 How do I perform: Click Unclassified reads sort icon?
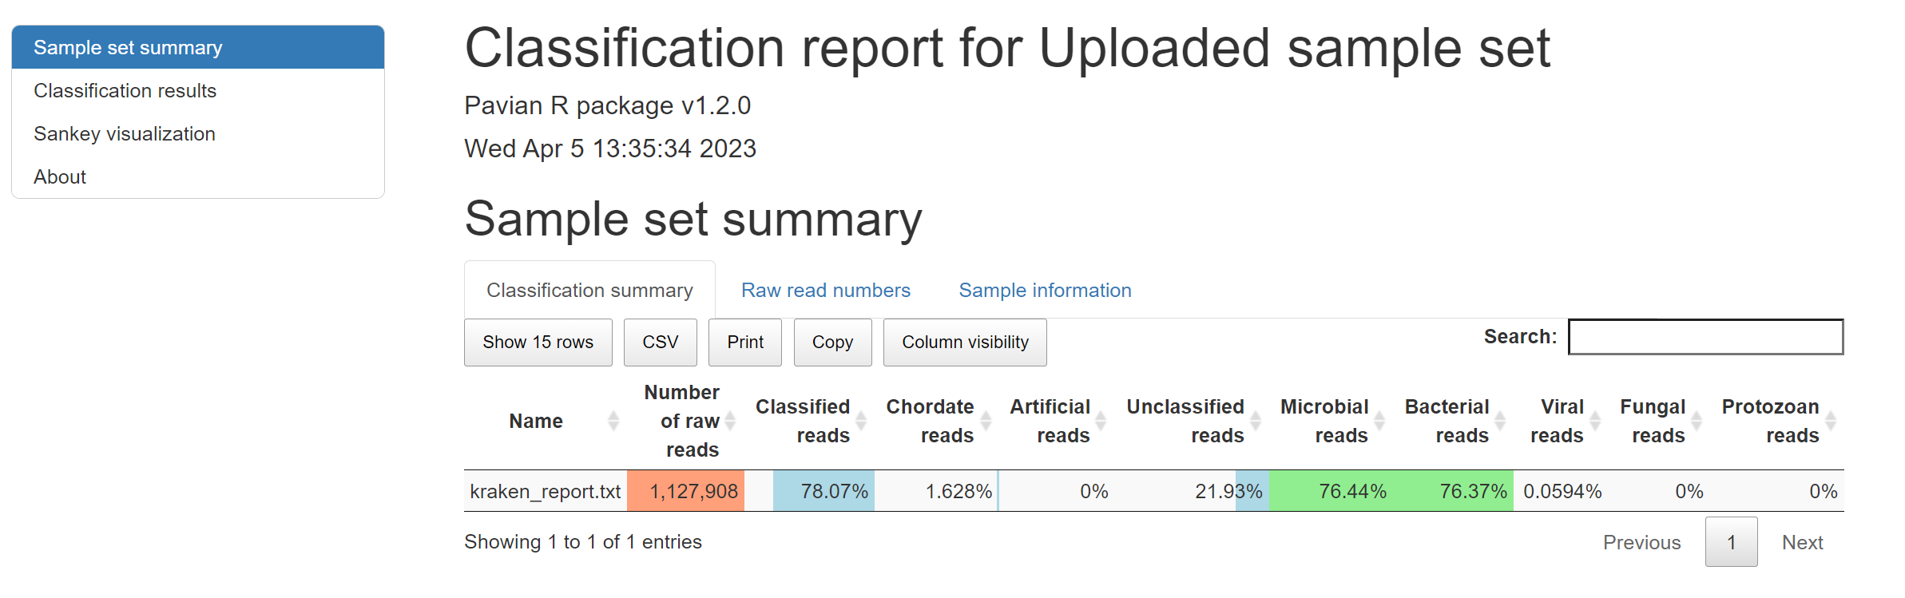pyautogui.click(x=1255, y=421)
